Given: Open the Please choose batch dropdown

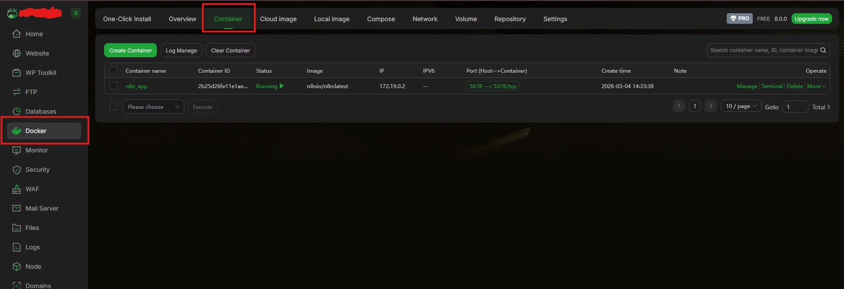Looking at the screenshot, I should pos(153,107).
